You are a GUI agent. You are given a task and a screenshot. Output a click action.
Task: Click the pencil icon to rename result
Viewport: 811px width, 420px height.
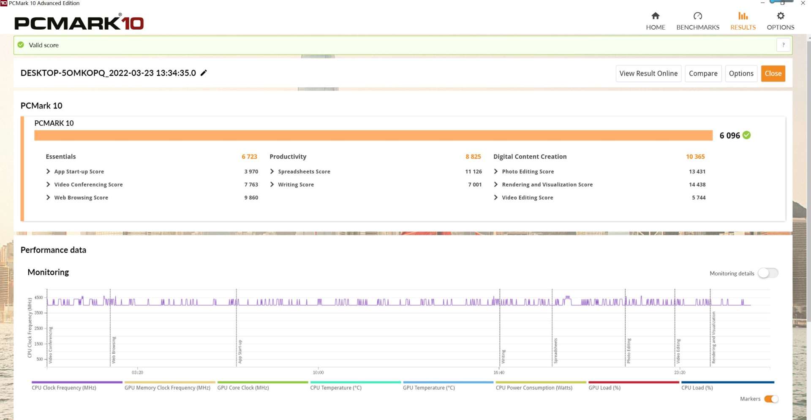(204, 73)
